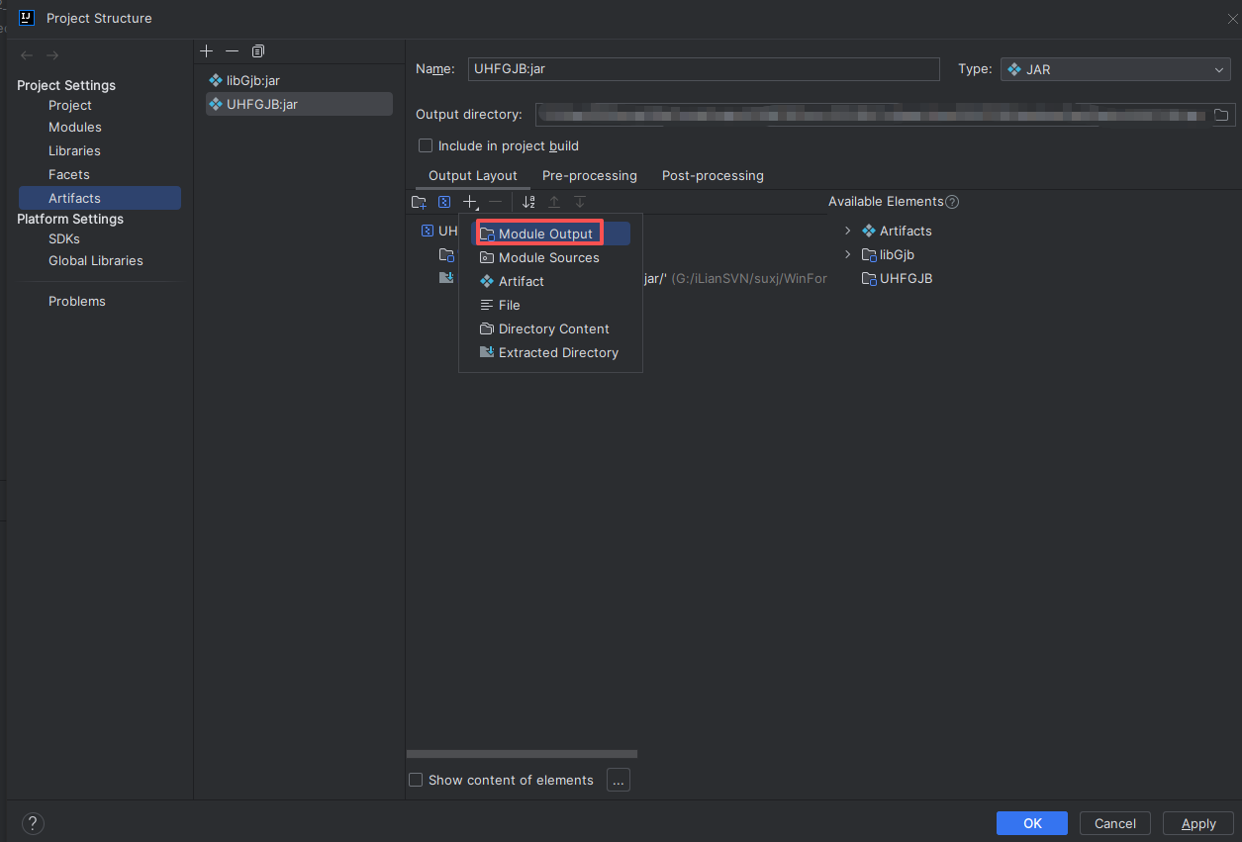Add a new artifact with plus icon

pos(206,50)
